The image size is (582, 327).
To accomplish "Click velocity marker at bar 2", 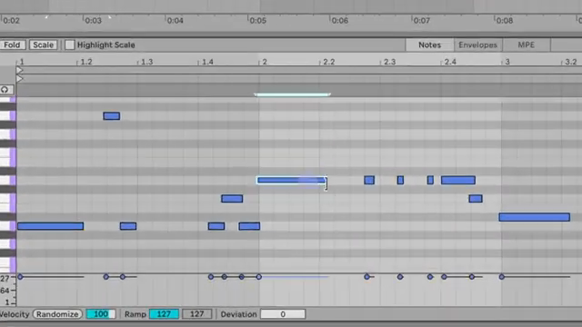I will [x=258, y=276].
